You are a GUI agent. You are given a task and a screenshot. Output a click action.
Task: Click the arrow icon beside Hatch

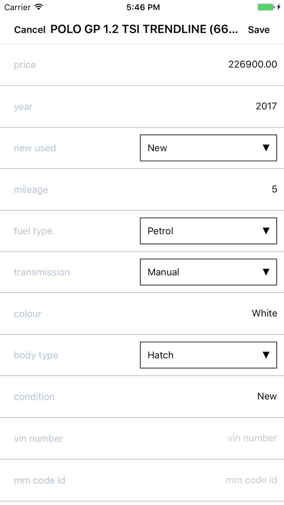(266, 355)
